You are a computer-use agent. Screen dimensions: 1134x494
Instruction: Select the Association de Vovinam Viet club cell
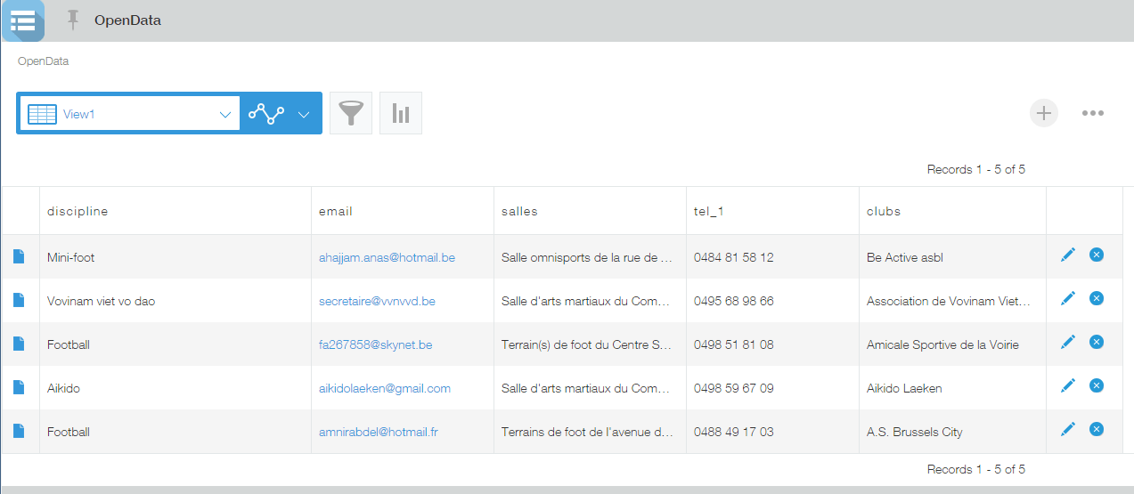click(x=952, y=301)
